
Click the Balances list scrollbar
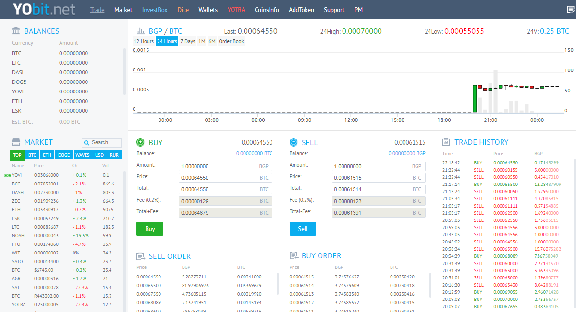(x=125, y=72)
